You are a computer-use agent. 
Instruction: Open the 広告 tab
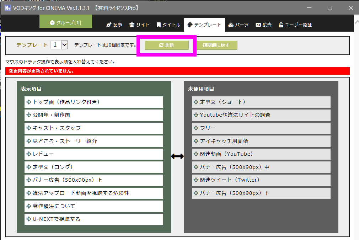click(264, 25)
